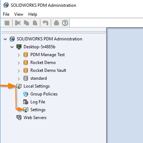Collapse the SOLIDWORKS PDM Administration root node
This screenshot has width=143, height=143.
tap(5, 39)
